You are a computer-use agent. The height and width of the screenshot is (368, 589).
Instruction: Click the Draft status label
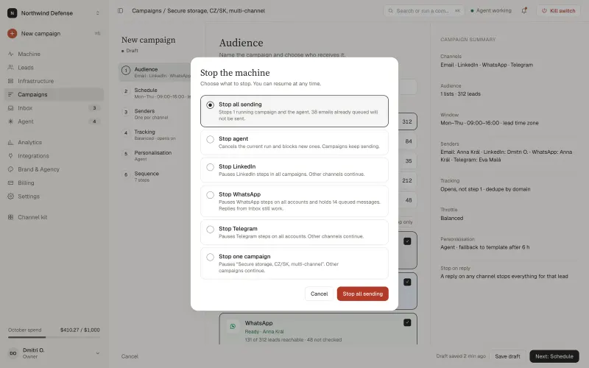[130, 51]
